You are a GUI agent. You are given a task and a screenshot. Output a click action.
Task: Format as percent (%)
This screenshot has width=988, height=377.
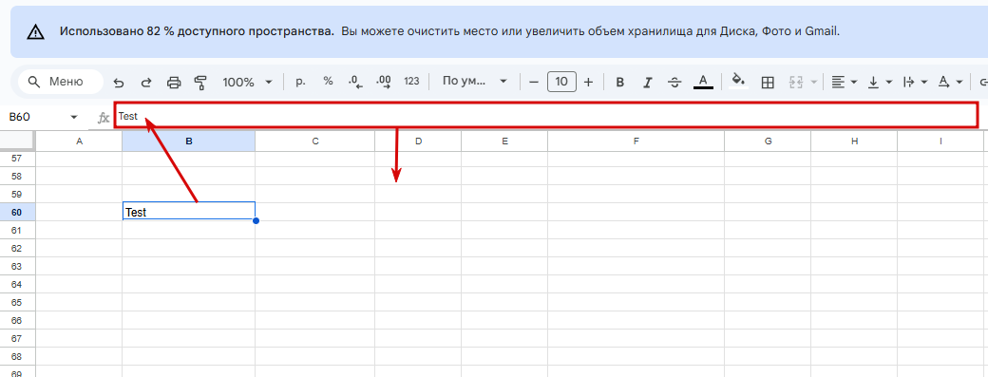328,81
